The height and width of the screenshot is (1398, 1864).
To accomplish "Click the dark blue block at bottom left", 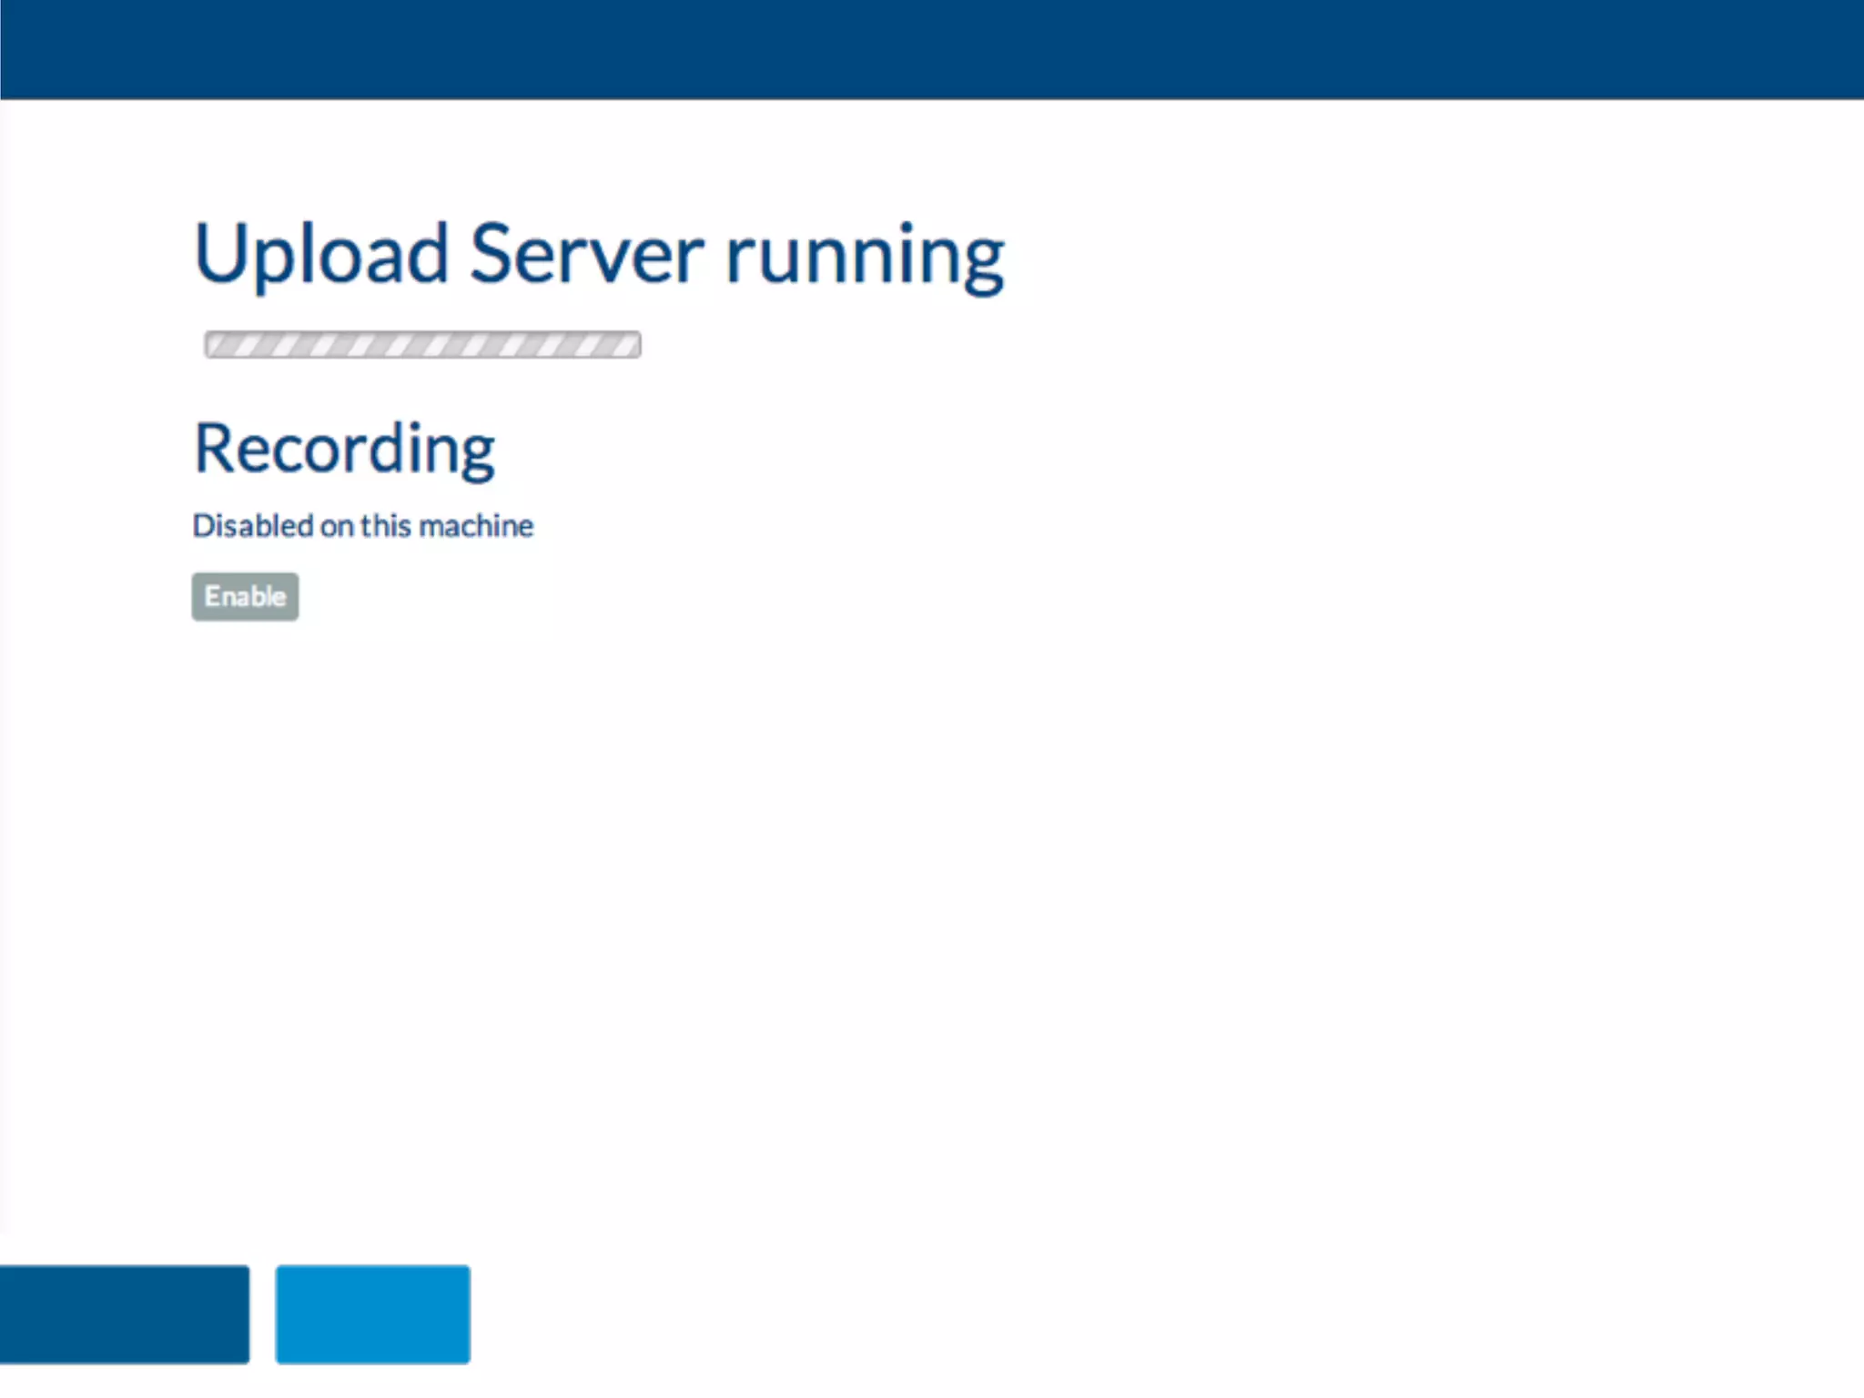I will point(124,1313).
